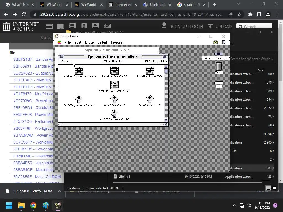
Task: Switch Explorer to large icons view
Action: 274,188
